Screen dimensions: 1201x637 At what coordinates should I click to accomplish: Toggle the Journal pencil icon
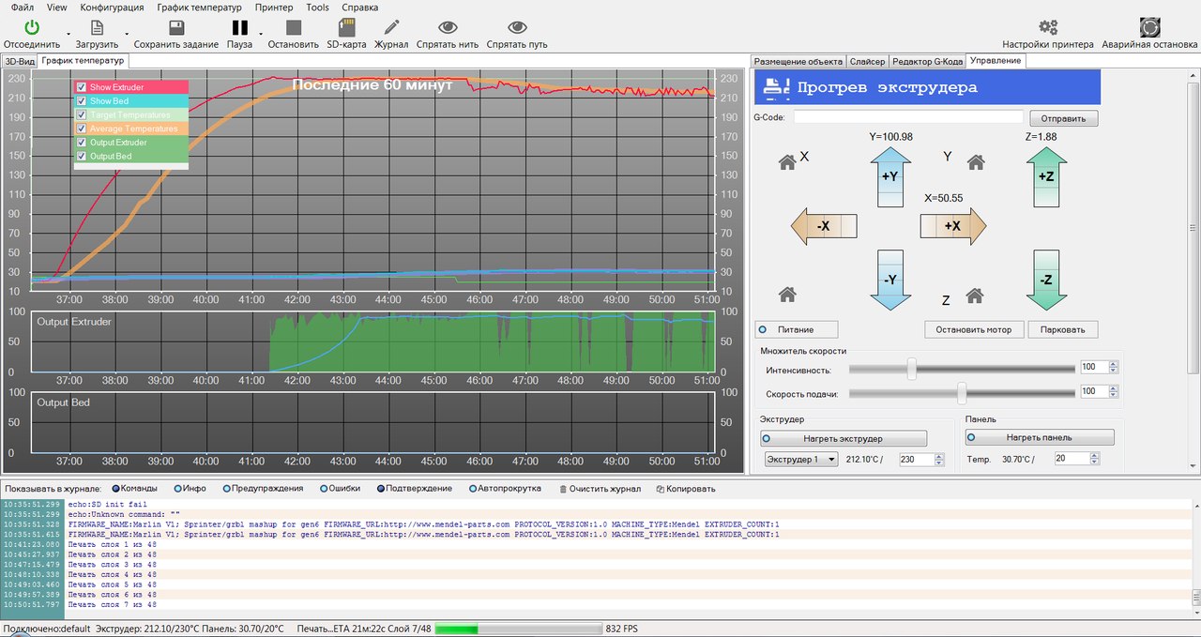391,28
